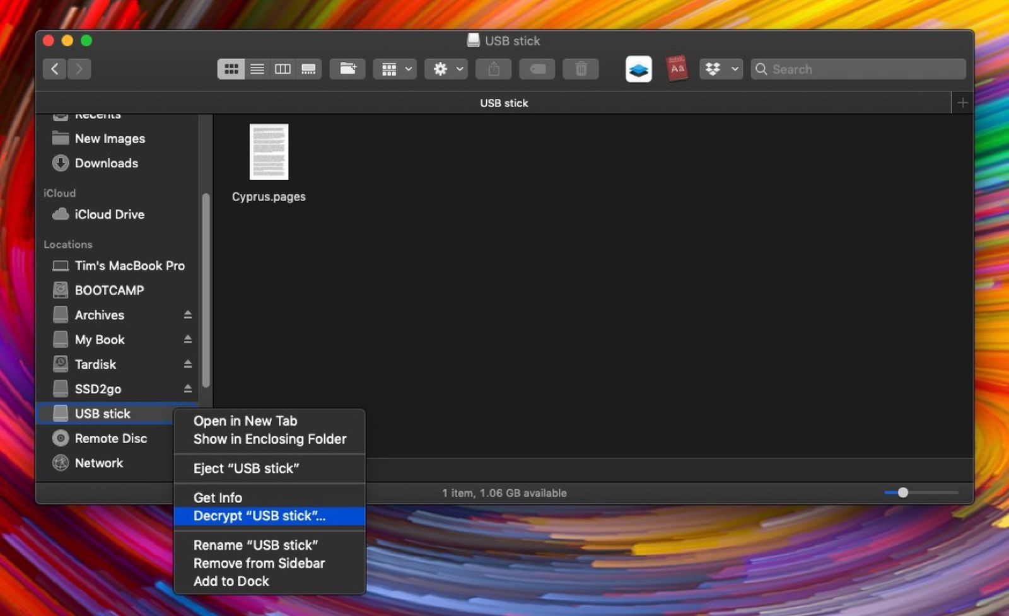1009x616 pixels.
Task: Click the plus button to add a tab
Action: [x=964, y=102]
